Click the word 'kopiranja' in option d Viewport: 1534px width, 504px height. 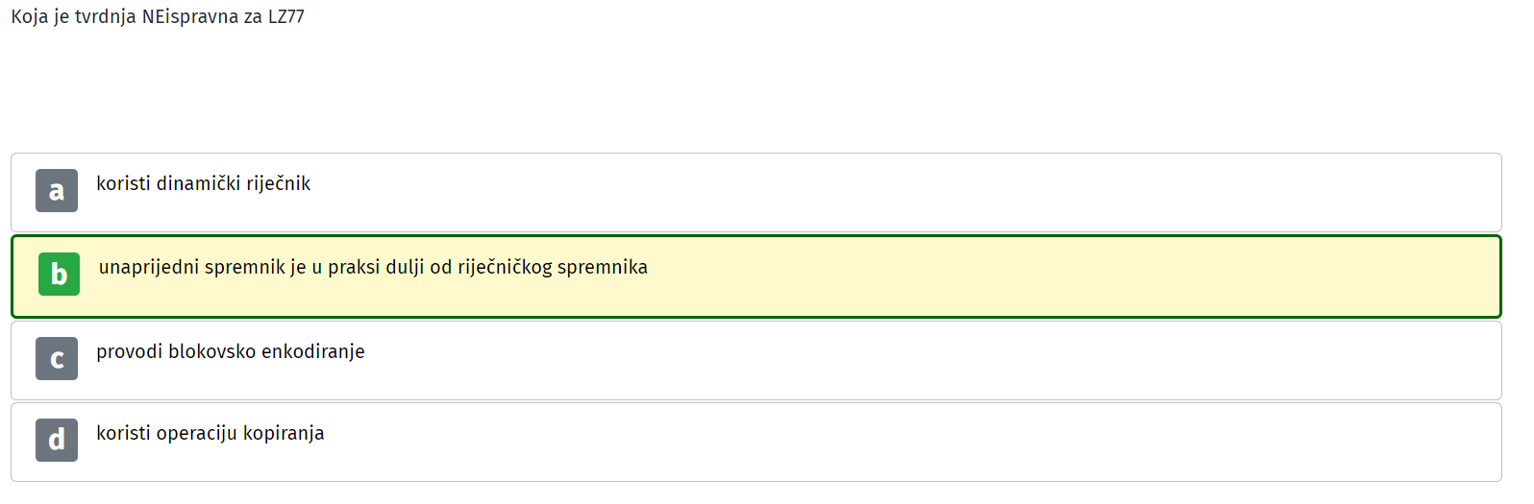284,433
